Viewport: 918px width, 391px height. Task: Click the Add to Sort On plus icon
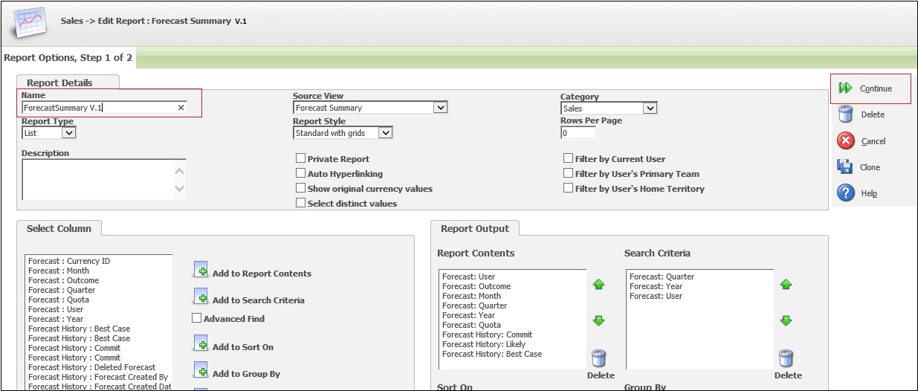(200, 343)
